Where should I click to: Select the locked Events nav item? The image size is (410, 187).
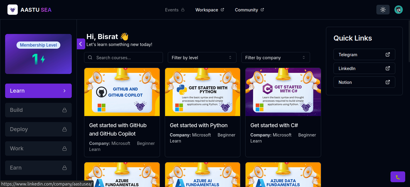(175, 10)
